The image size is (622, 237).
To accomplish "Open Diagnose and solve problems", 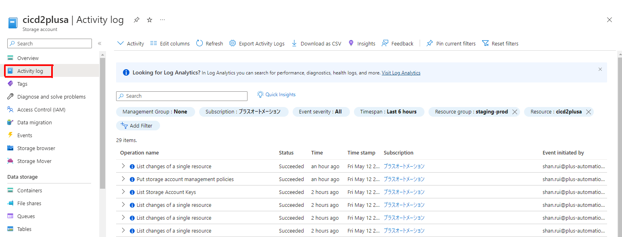I will tap(52, 97).
